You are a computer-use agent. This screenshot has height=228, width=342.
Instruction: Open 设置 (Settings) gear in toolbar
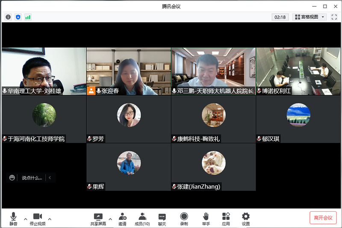[246, 219]
